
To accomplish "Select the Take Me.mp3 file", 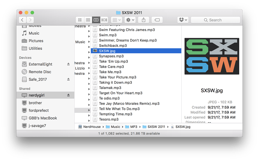I will [136, 72].
